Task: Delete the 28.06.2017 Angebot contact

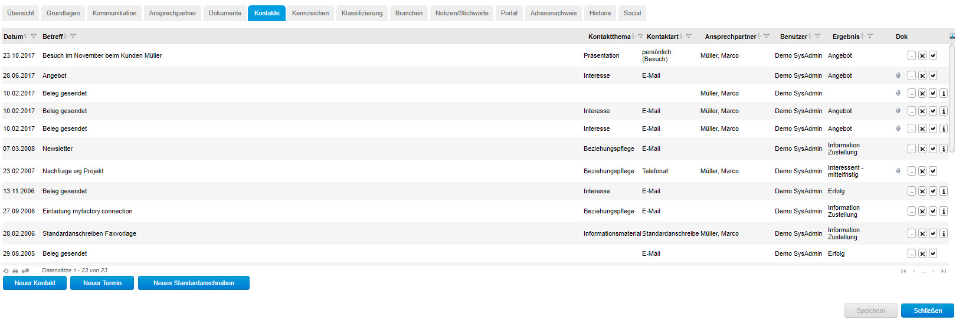Action: click(x=922, y=75)
